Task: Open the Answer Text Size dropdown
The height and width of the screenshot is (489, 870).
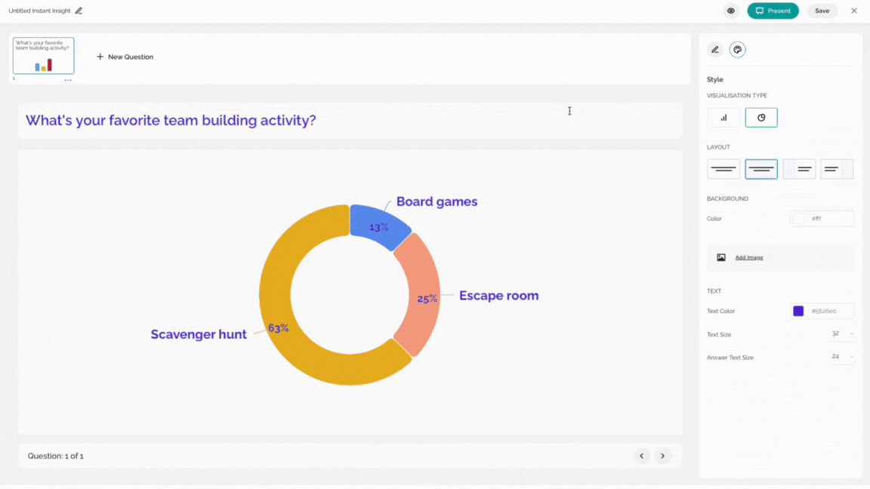Action: point(842,356)
